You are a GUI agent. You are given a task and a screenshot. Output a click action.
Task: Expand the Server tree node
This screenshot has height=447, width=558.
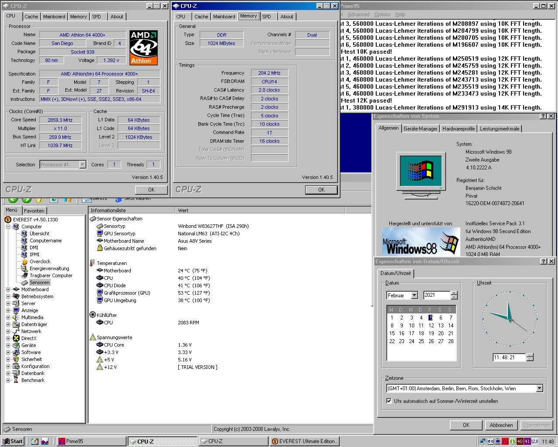coord(8,303)
